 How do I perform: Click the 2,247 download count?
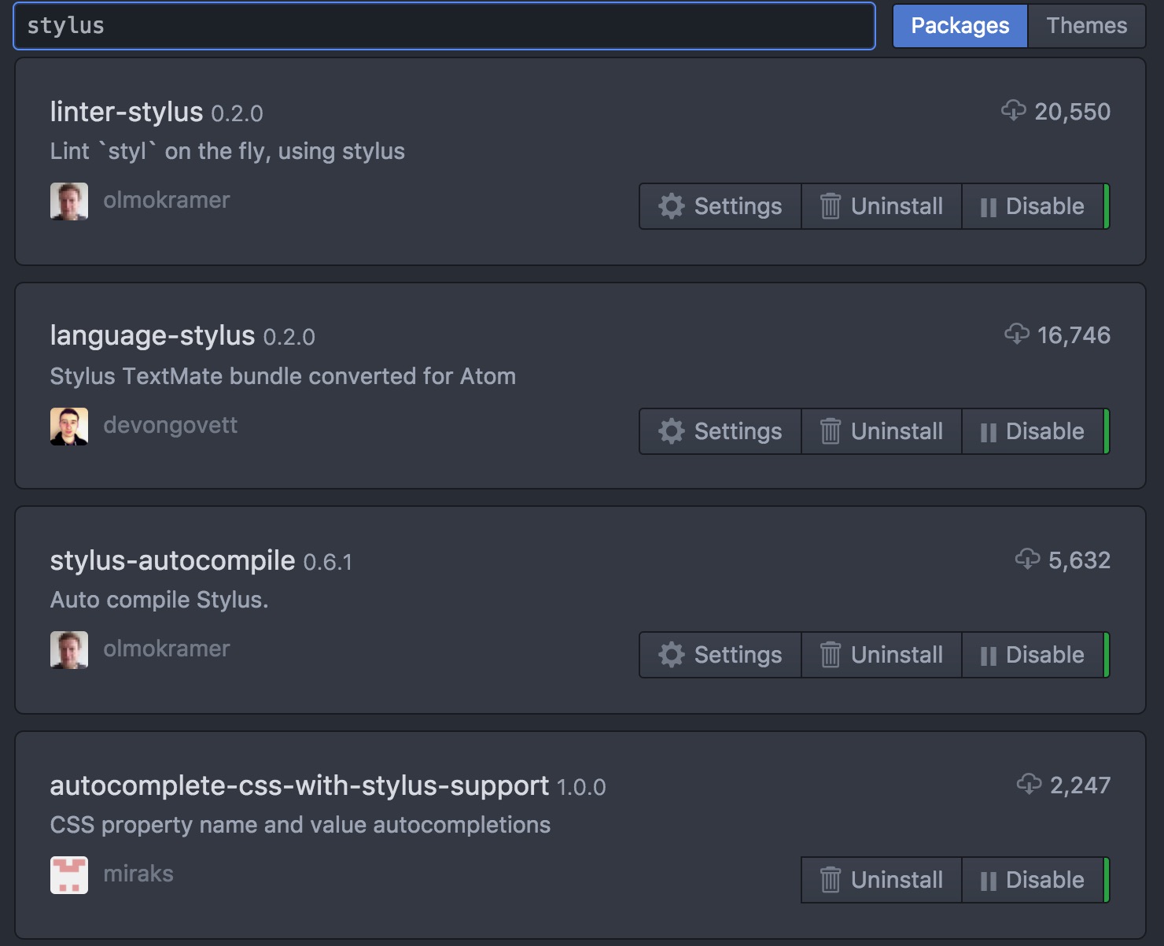(x=1080, y=785)
